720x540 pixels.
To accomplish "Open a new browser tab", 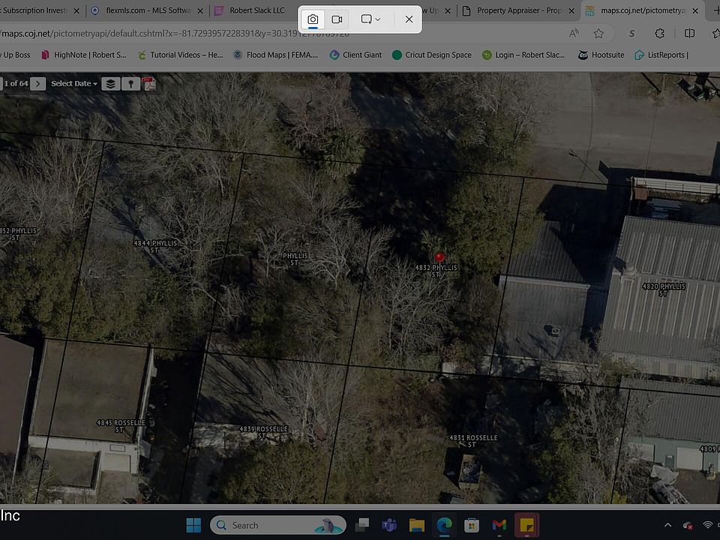I will [x=715, y=10].
